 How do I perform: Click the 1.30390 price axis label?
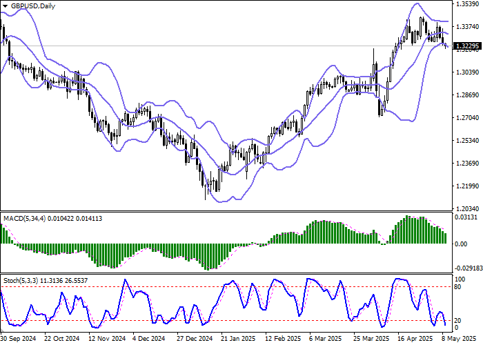468,72
